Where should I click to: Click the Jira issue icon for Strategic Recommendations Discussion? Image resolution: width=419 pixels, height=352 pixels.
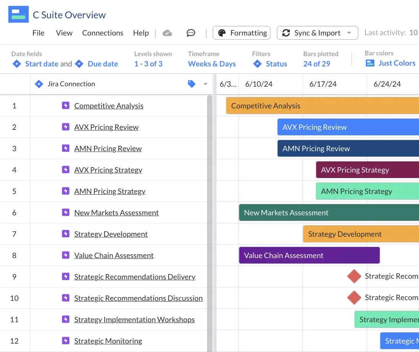66,298
